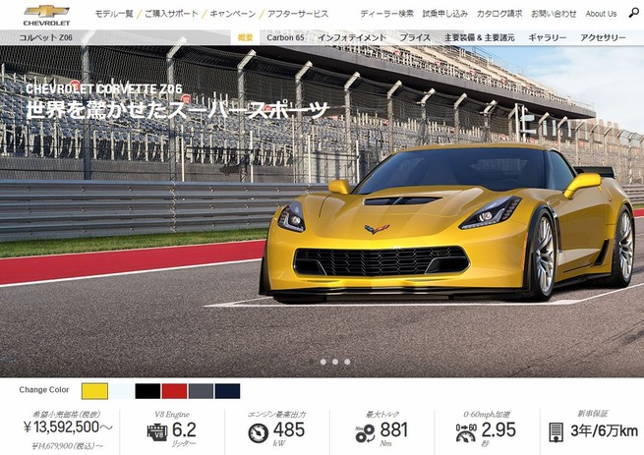Select the second carousel slide dot
The image size is (644, 455).
(x=323, y=362)
